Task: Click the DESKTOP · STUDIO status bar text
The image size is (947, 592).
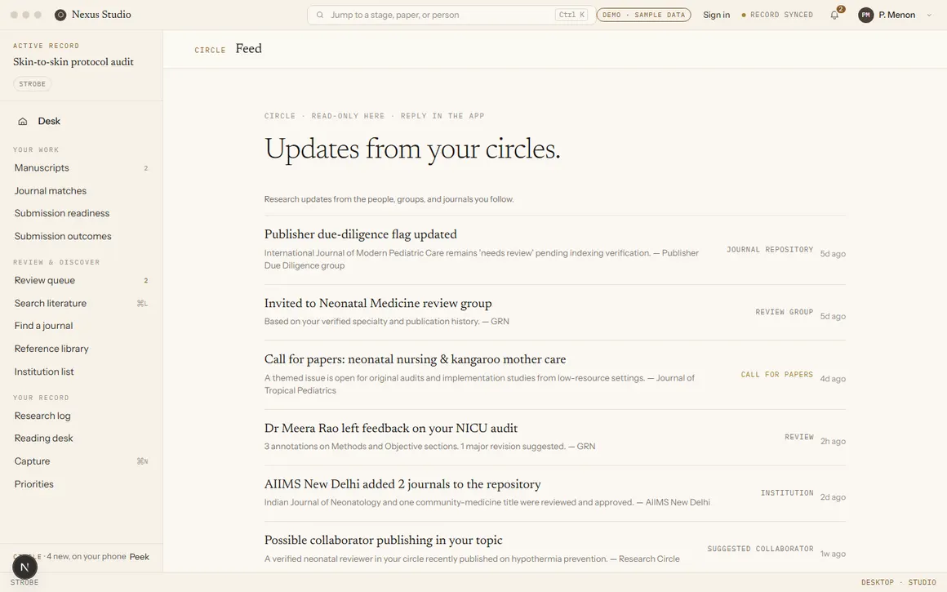Action: (899, 583)
